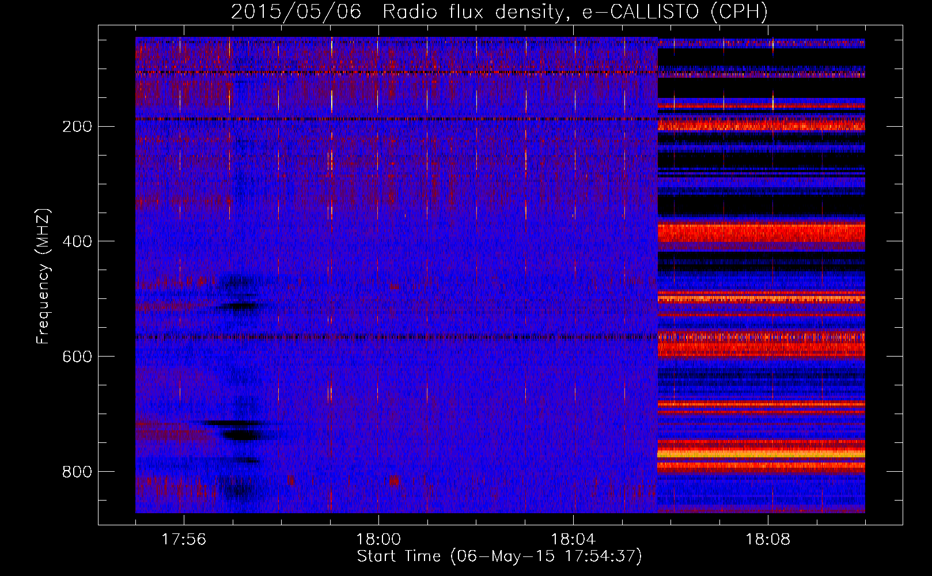Select the 800 frequency tick label
This screenshot has width=932, height=576.
77,472
